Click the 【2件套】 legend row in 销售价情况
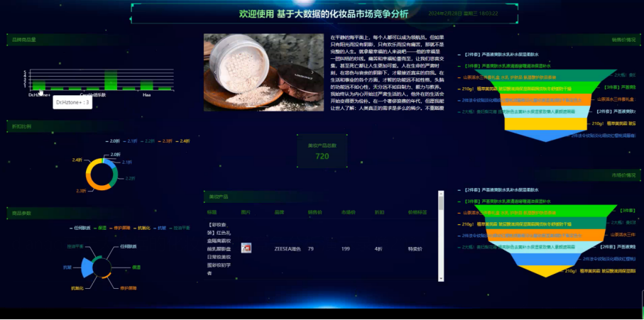Viewport: 644px width, 320px height. [498, 54]
